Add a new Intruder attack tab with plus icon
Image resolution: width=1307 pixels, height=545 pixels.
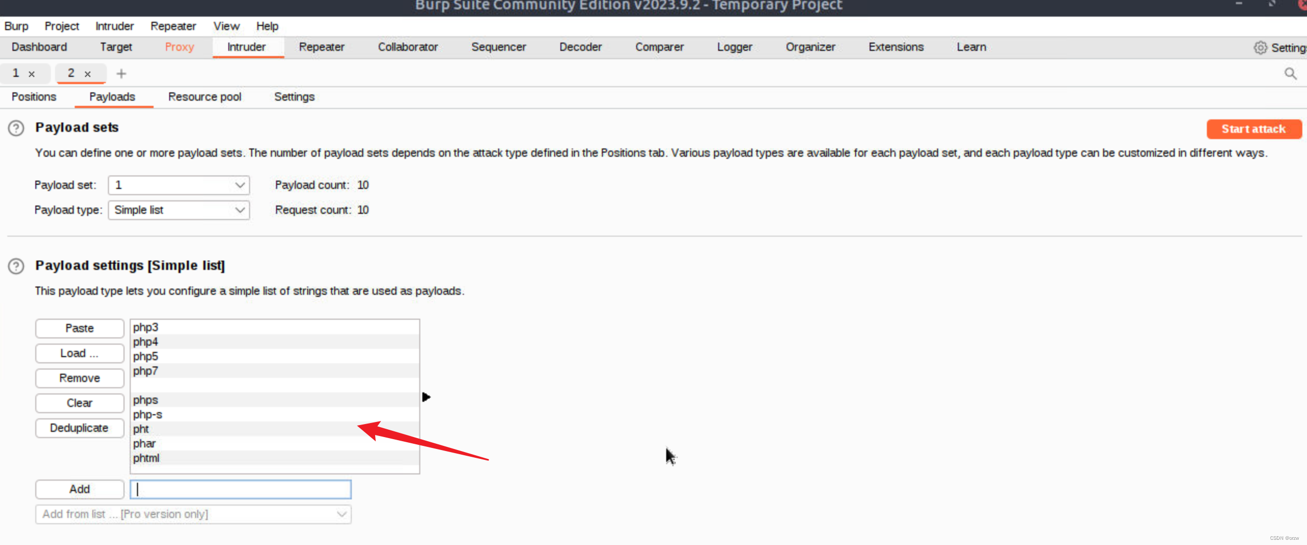click(x=121, y=73)
